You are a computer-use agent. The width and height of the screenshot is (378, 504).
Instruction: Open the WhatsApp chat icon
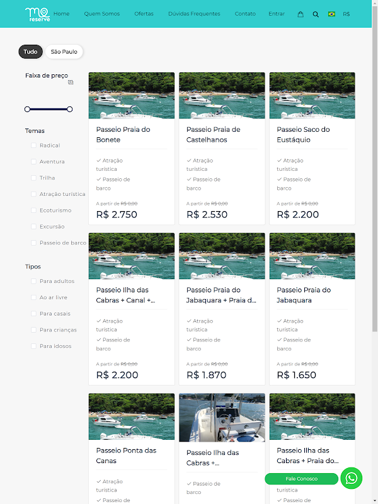[x=352, y=478]
